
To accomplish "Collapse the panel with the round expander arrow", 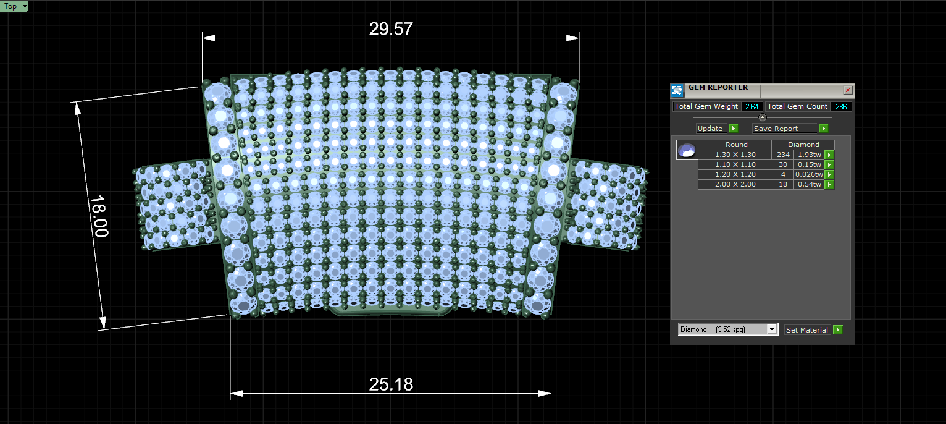I will pyautogui.click(x=762, y=117).
